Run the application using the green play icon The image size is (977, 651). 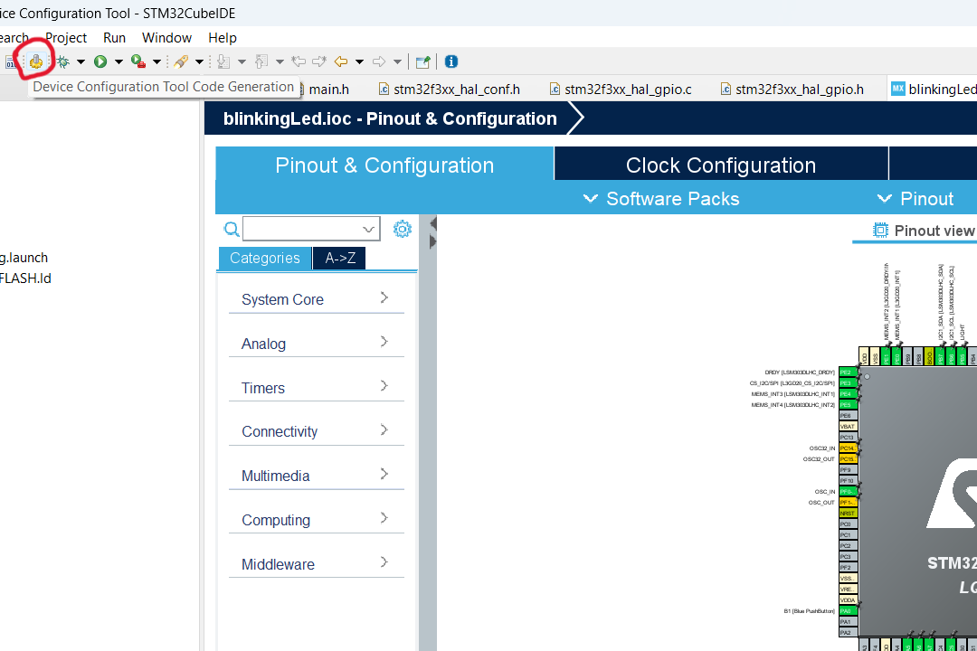tap(100, 61)
